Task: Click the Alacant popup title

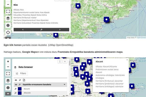Action: tap(99, 62)
